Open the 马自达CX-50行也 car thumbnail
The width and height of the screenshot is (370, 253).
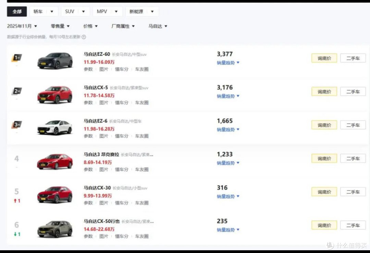click(x=55, y=229)
